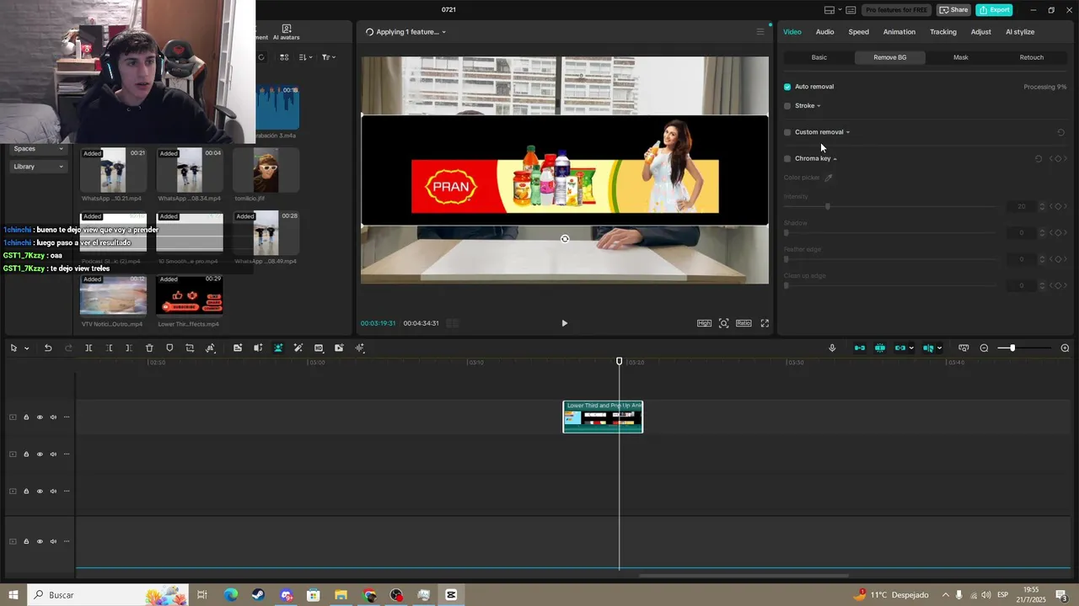Enable the Custom removal checkbox

coord(787,132)
